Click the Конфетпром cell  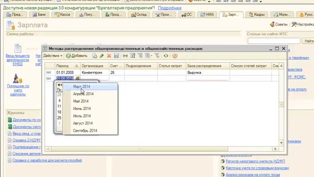coord(95,72)
